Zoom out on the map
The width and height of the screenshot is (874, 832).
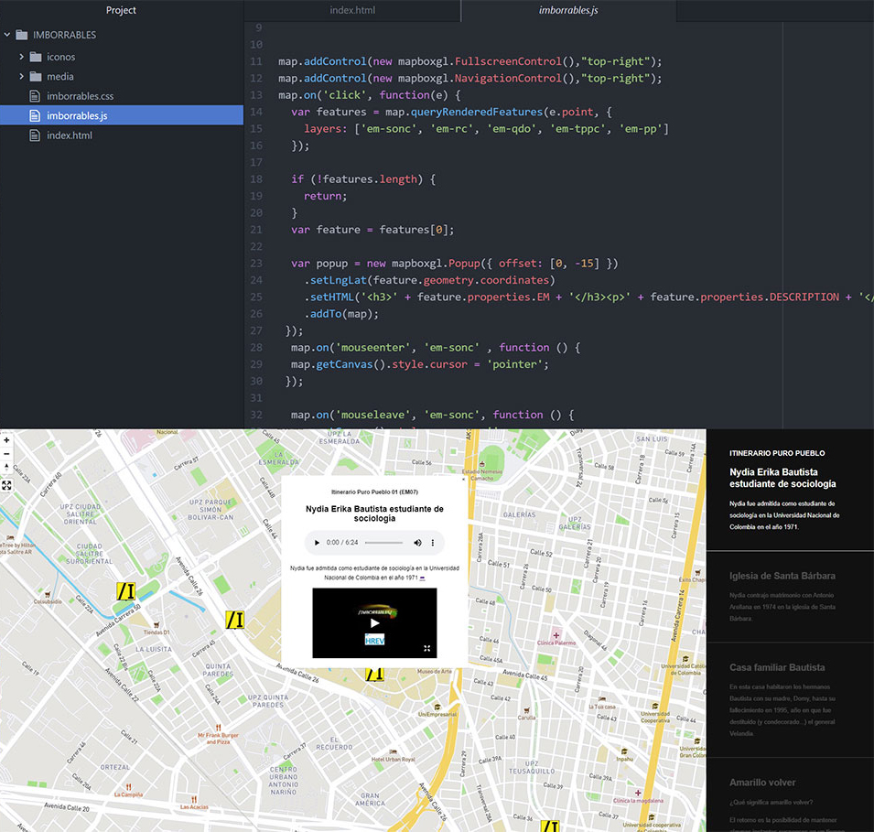6,454
